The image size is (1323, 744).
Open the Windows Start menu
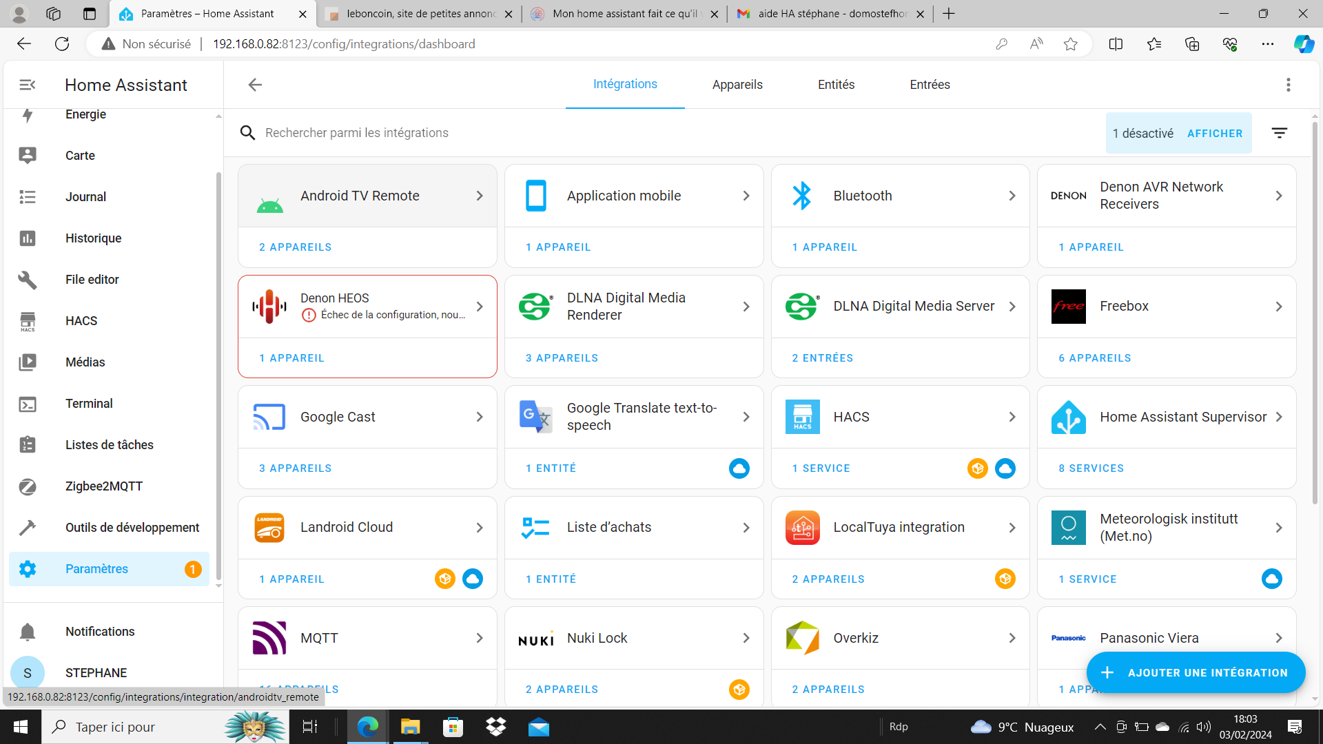(21, 727)
